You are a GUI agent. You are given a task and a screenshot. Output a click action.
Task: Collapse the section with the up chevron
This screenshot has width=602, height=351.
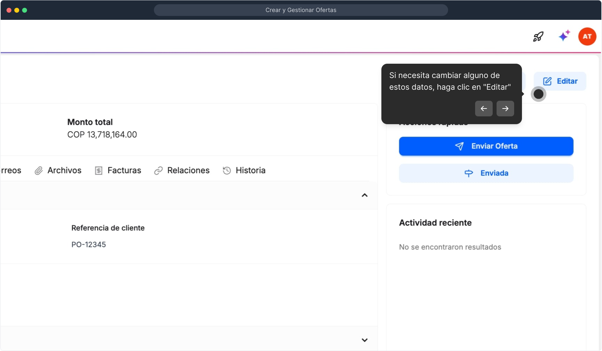click(x=364, y=195)
